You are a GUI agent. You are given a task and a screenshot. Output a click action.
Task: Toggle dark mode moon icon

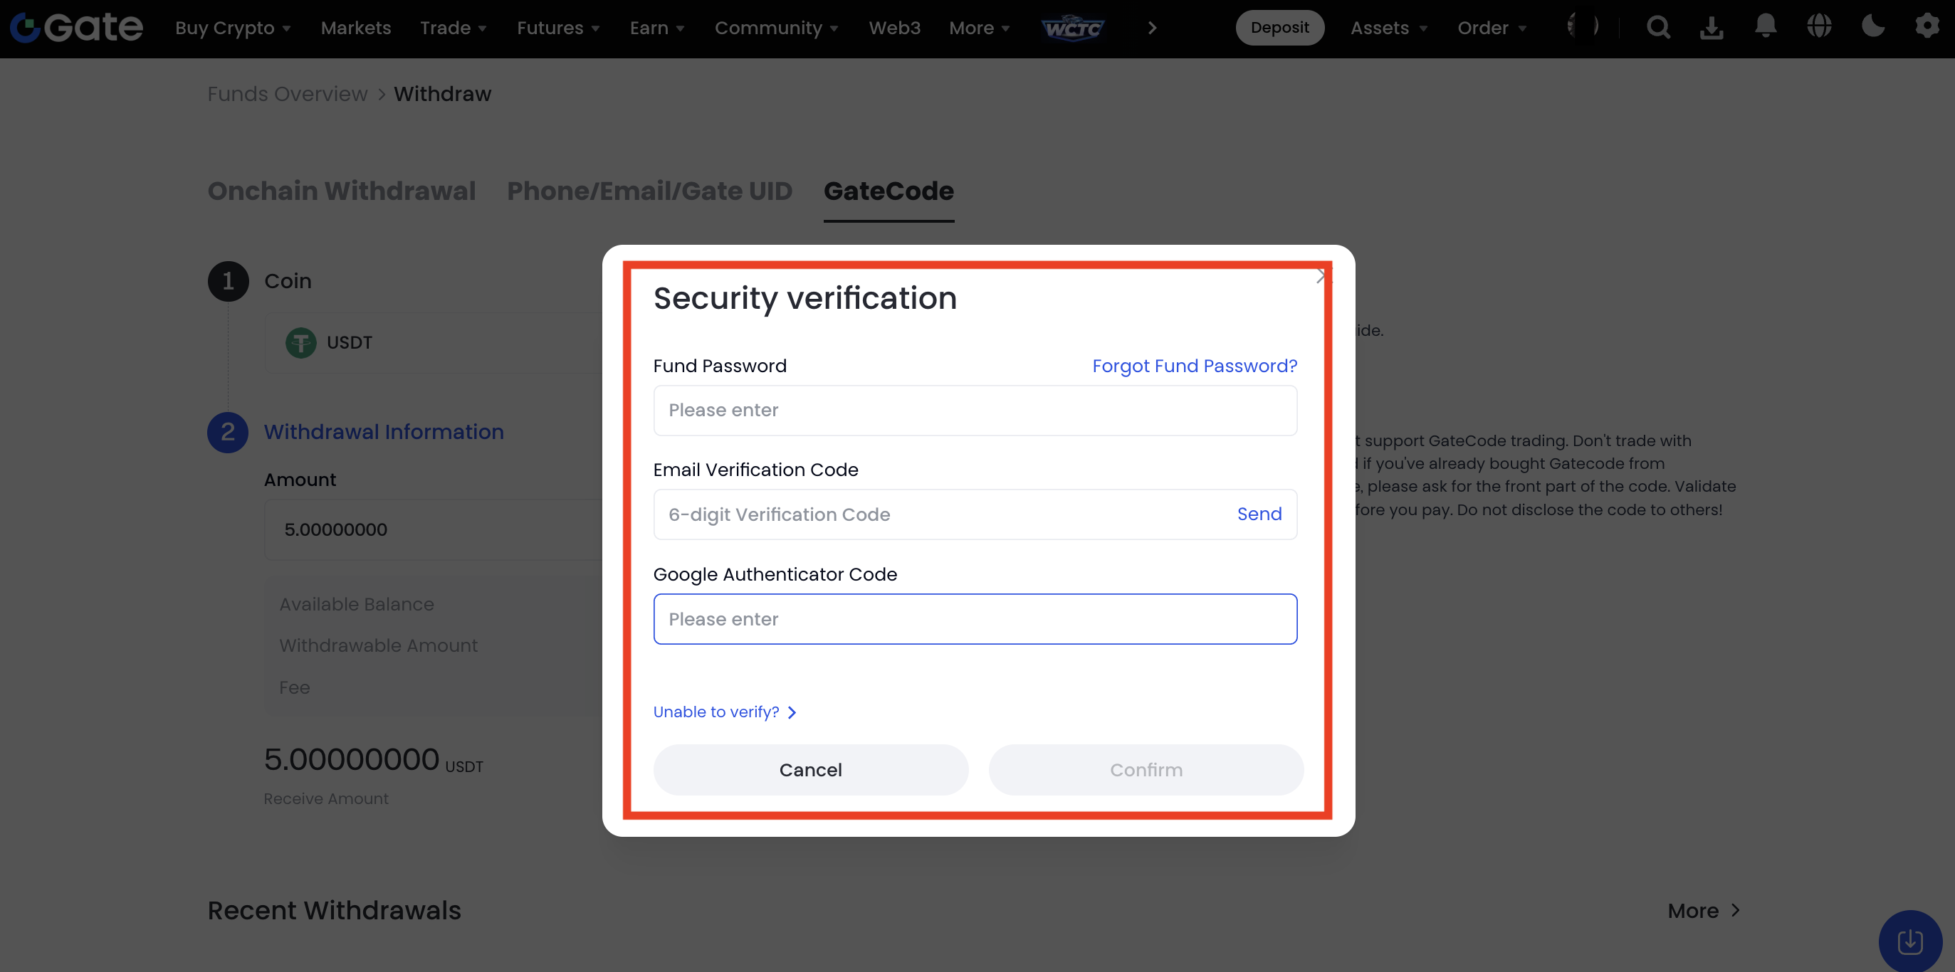click(1873, 26)
